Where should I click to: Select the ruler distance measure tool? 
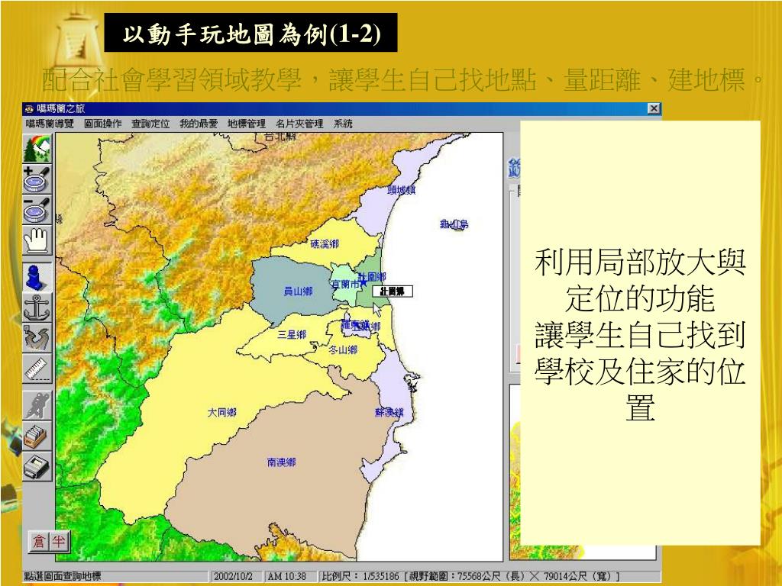click(37, 370)
